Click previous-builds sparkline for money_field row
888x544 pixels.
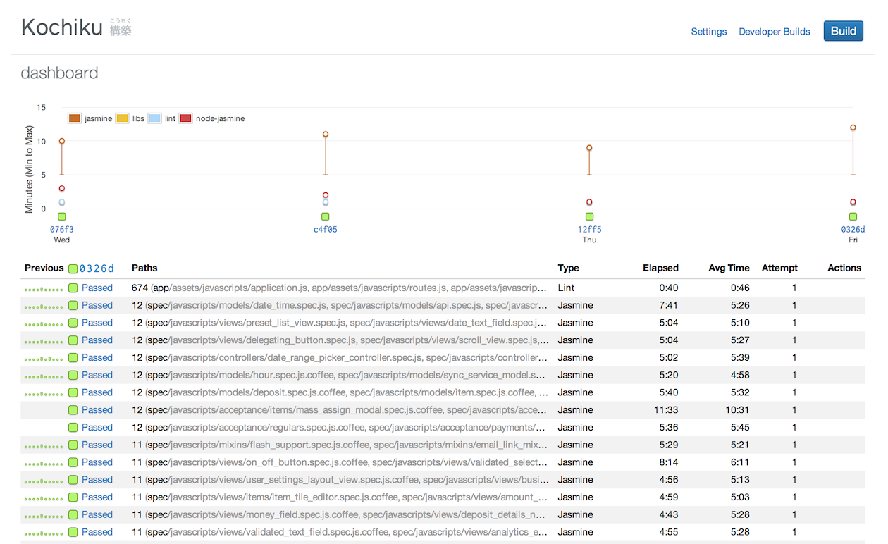pos(44,516)
